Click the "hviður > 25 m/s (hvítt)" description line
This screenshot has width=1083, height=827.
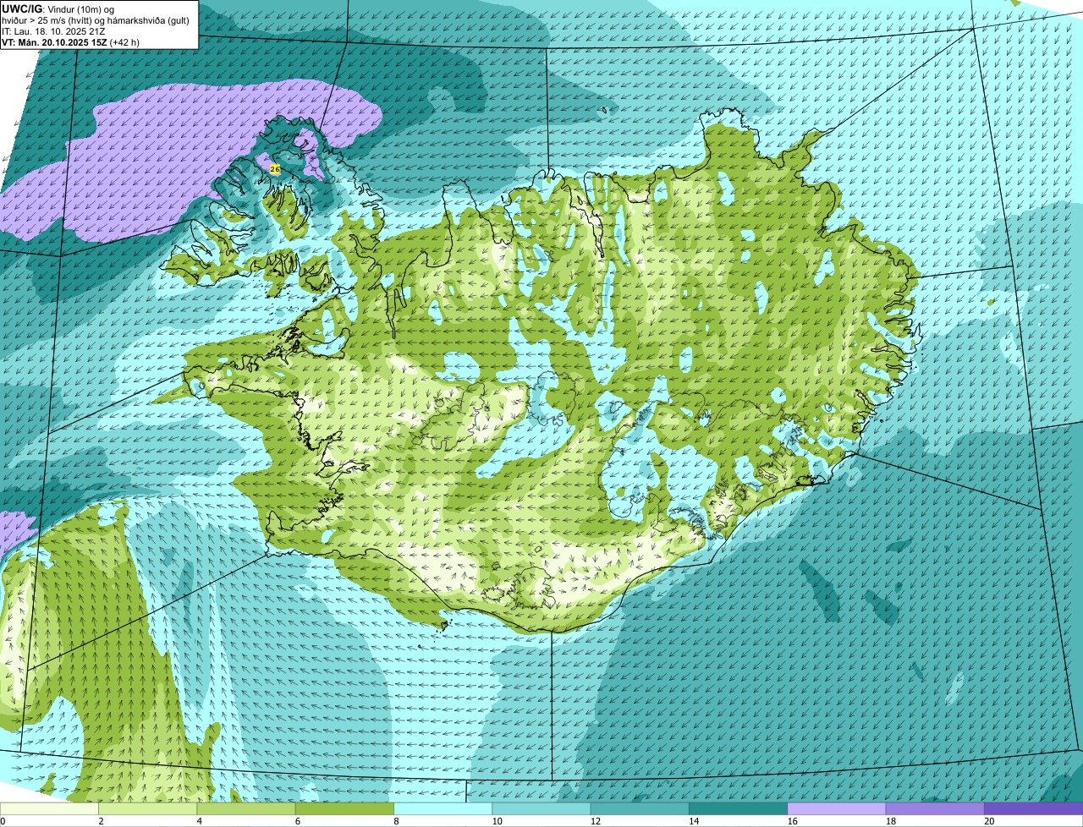click(95, 19)
